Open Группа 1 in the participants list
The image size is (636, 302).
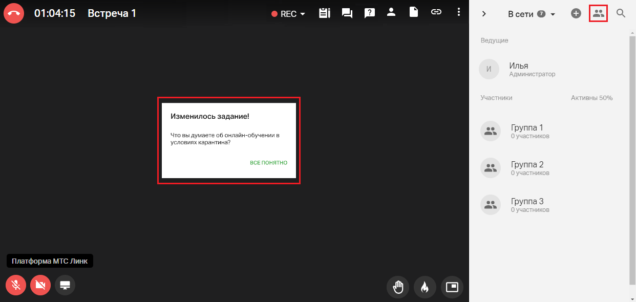point(549,131)
